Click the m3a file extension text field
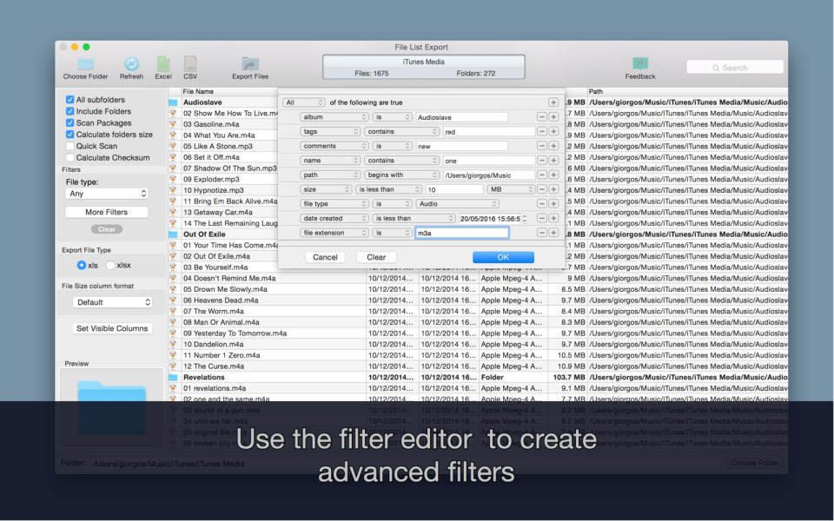Viewport: 834px width, 521px height. pos(461,233)
